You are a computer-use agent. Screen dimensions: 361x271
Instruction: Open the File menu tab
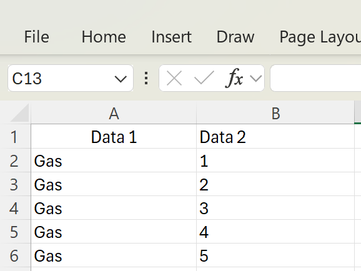(37, 37)
